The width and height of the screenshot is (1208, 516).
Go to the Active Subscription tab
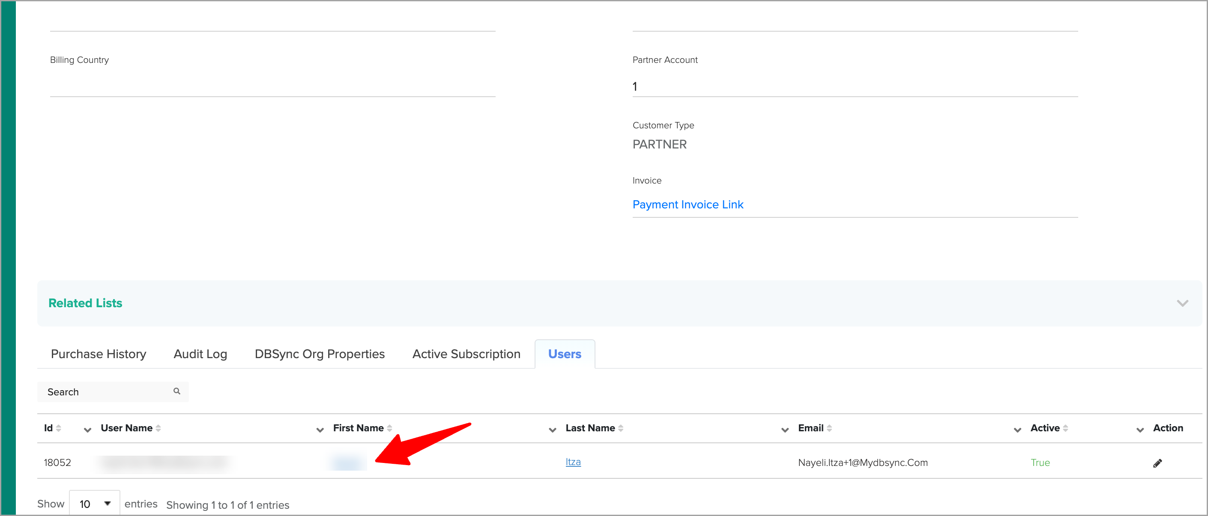click(466, 354)
